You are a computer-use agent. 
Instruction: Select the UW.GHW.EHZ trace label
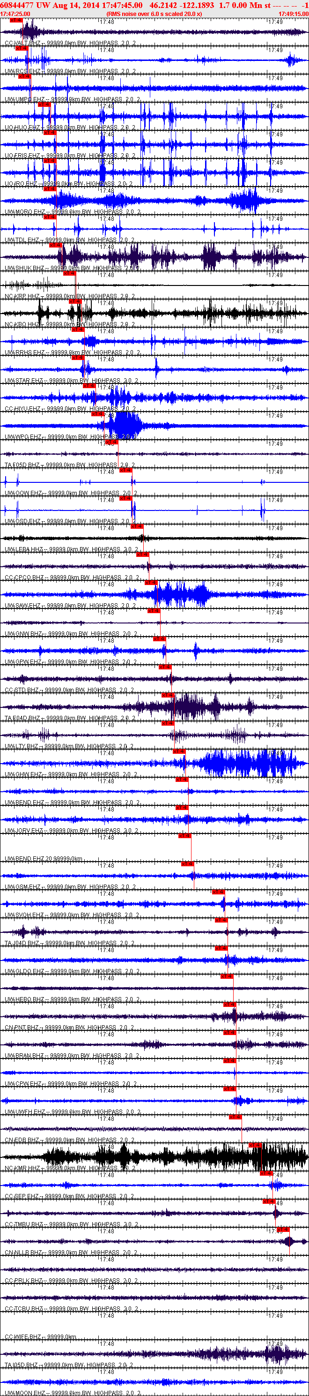coord(72,775)
